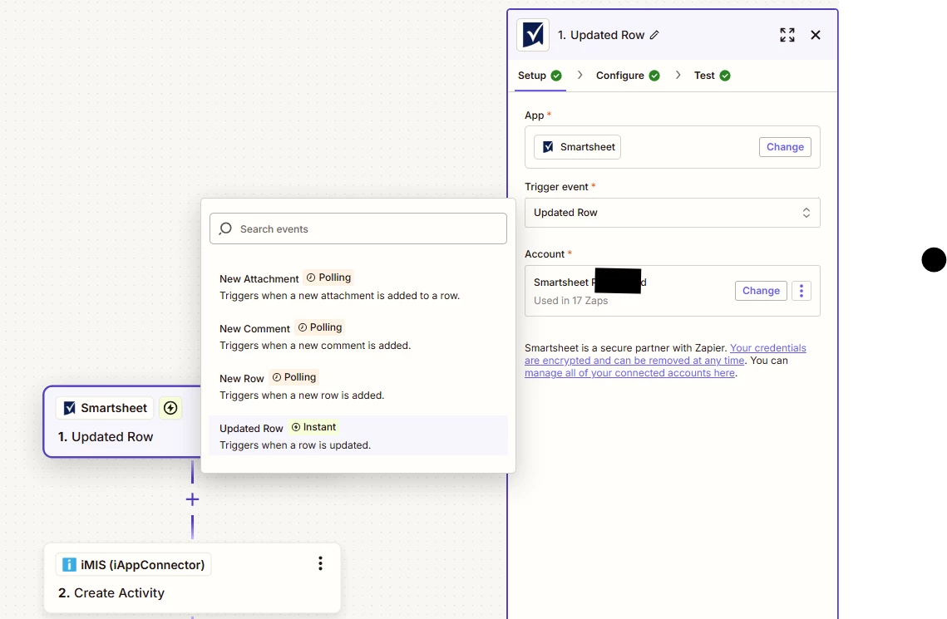Screen dimensions: 947x619
Task: Edit step name with pencil icon
Action: click(x=654, y=35)
